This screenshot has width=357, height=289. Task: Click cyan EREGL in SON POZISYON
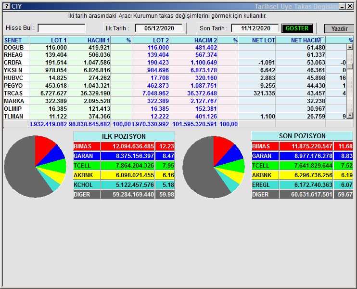265,185
